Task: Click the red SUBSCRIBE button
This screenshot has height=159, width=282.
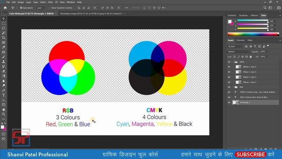Action: 251,155
